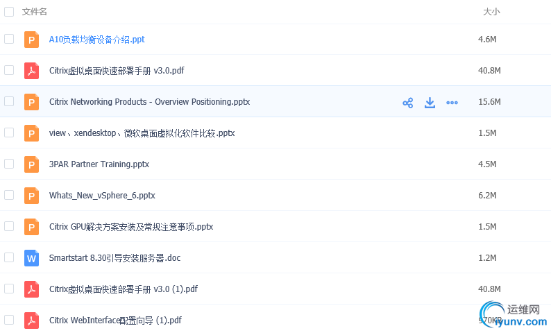Click the PPT icon of Whats_New_vSphere_6.pptx

click(x=31, y=196)
